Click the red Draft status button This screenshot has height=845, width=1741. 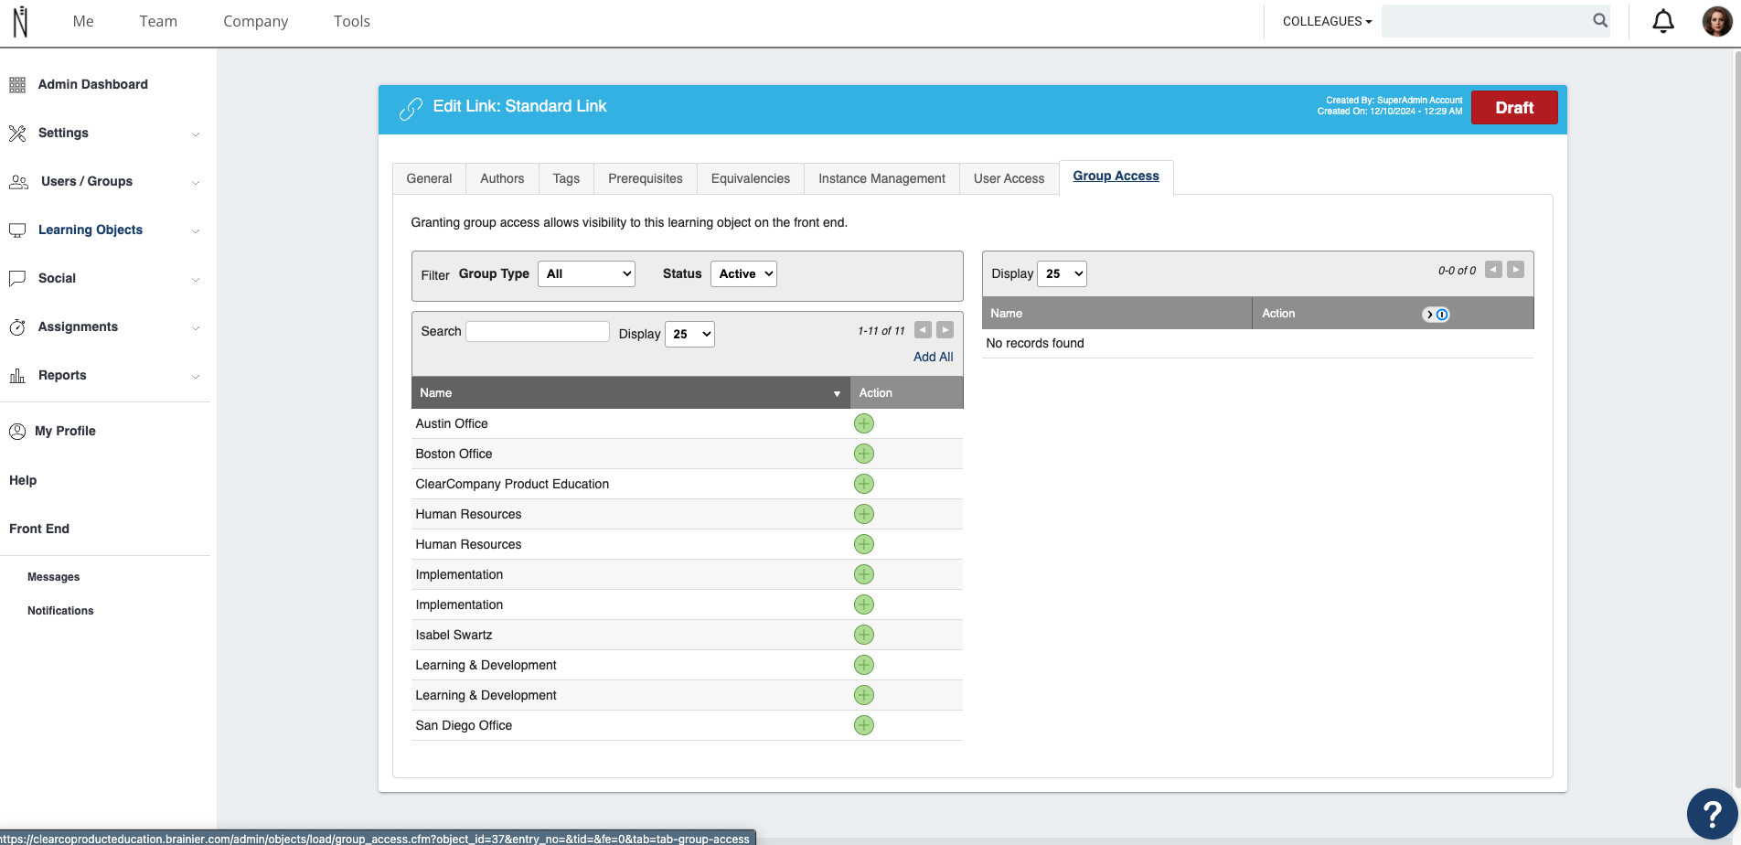pyautogui.click(x=1514, y=108)
